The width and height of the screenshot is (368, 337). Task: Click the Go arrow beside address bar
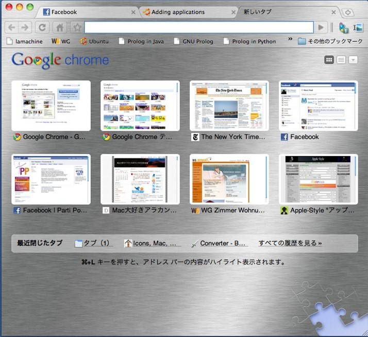[321, 27]
